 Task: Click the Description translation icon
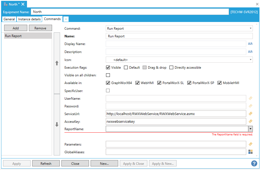(x=250, y=52)
